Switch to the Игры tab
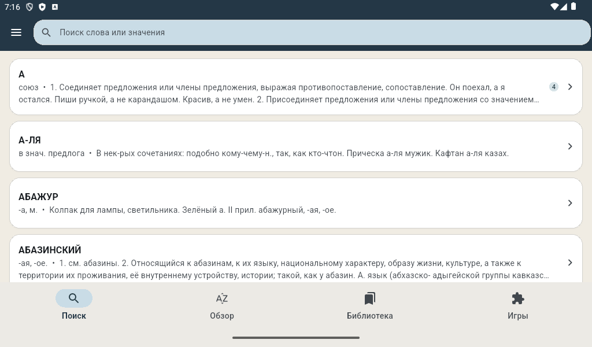The height and width of the screenshot is (347, 592). click(518, 305)
